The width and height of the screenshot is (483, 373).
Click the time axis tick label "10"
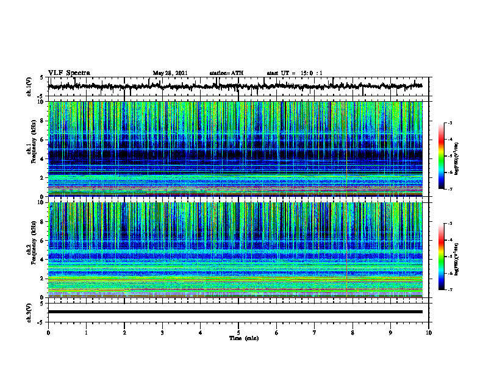coord(429,333)
